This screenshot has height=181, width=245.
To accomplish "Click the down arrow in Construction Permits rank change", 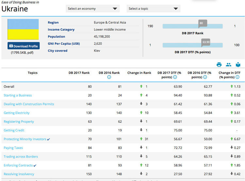I will pyautogui.click(x=141, y=104).
